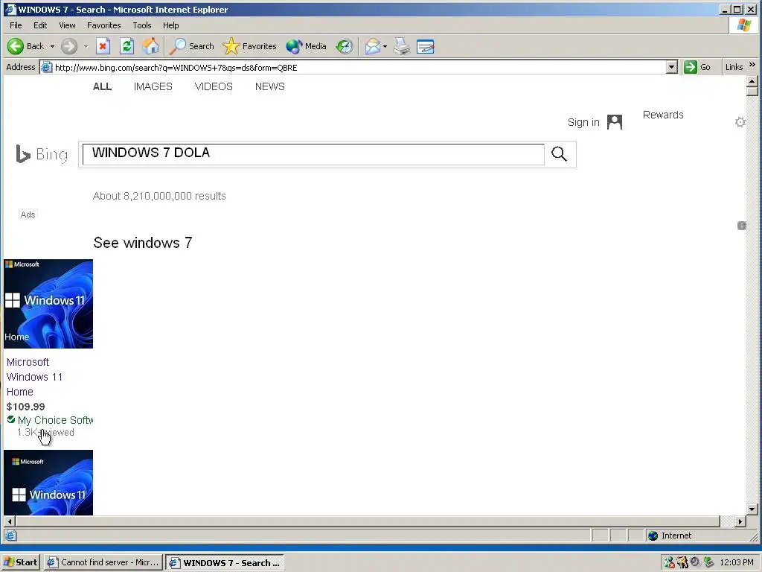Click the horizontal scrollbar right arrow
The image size is (762, 572).
pos(740,521)
